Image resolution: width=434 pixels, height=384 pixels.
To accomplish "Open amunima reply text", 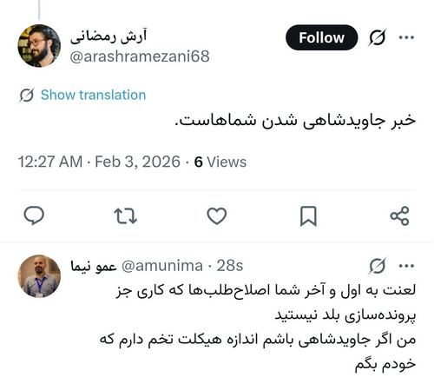I will (258, 328).
